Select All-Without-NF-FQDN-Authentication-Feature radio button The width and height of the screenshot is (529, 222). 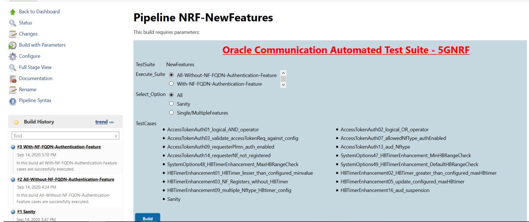[x=172, y=75]
